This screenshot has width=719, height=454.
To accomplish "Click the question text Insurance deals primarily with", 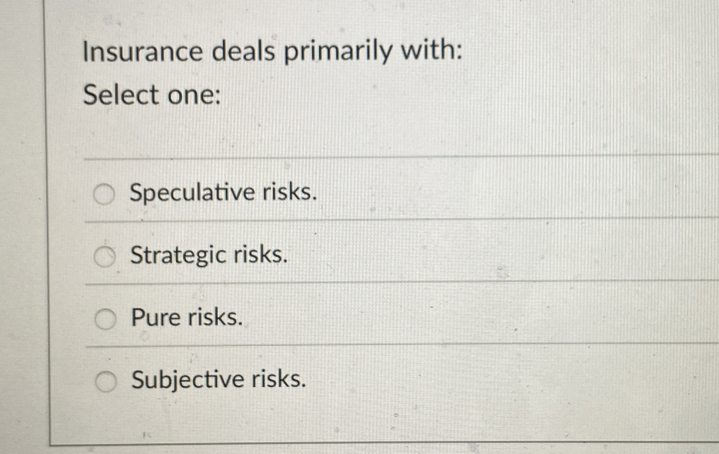I will pyautogui.click(x=274, y=51).
